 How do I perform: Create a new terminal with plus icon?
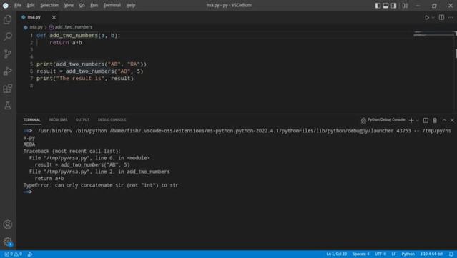[411, 120]
